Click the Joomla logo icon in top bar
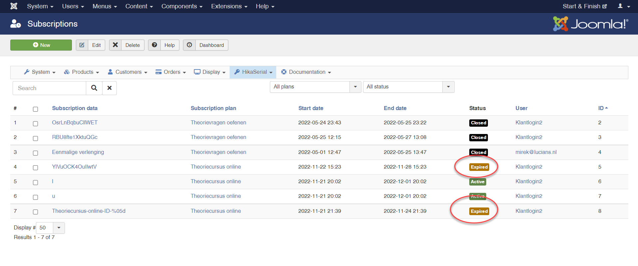The width and height of the screenshot is (638, 266). tap(14, 6)
